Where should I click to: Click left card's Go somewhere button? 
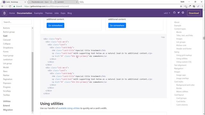pyautogui.click(x=55, y=25)
